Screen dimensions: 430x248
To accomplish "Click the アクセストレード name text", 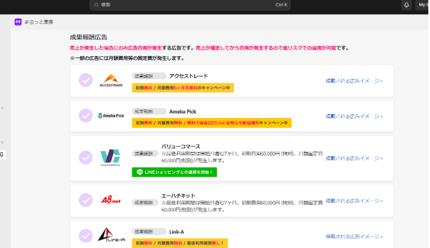I will (189, 76).
